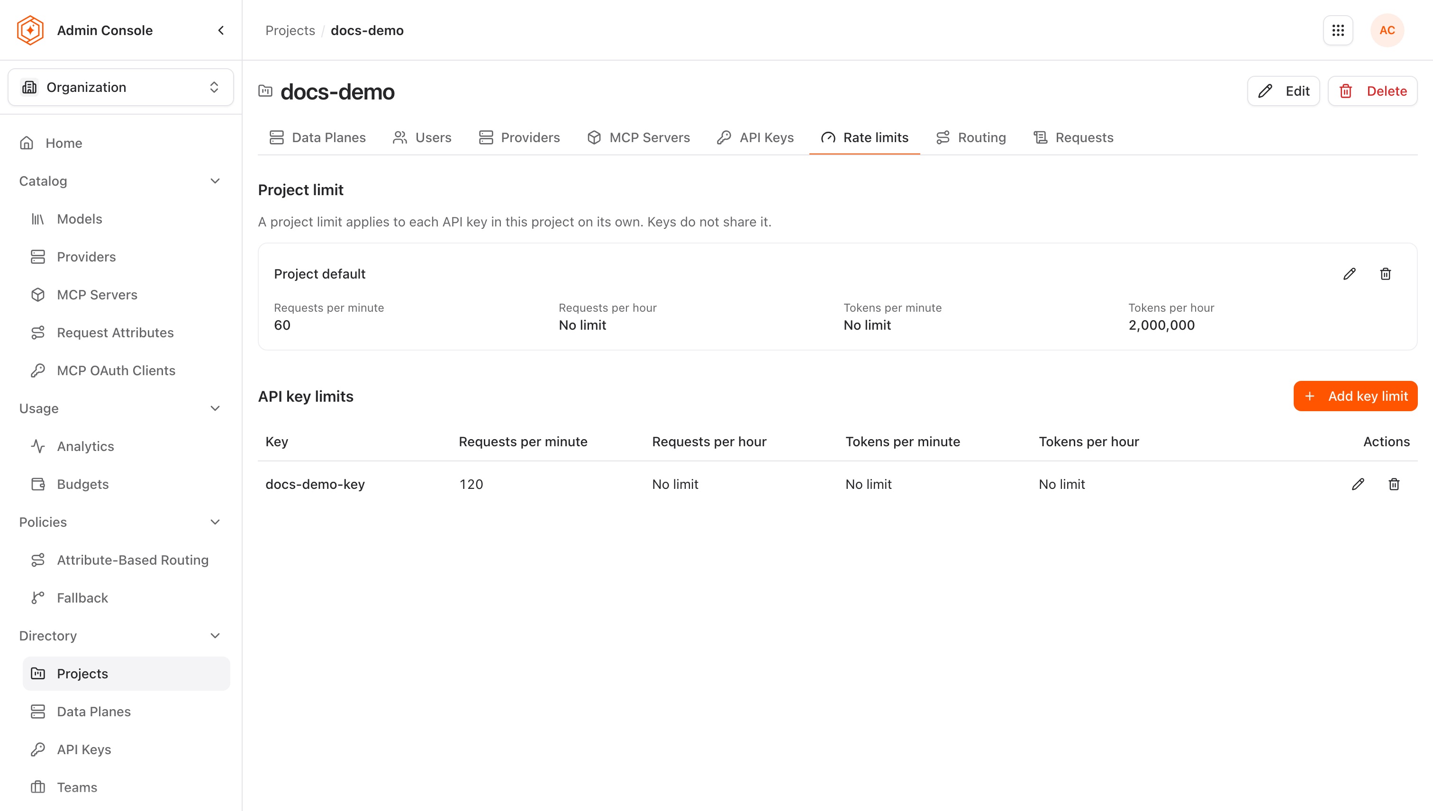This screenshot has width=1433, height=811.
Task: Collapse the Catalog section
Action: pos(120,181)
